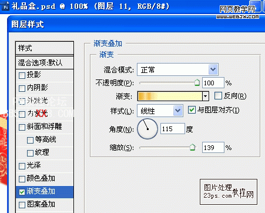Check the 纹理 texture checkbox
The width and height of the screenshot is (265, 213).
coord(30,153)
